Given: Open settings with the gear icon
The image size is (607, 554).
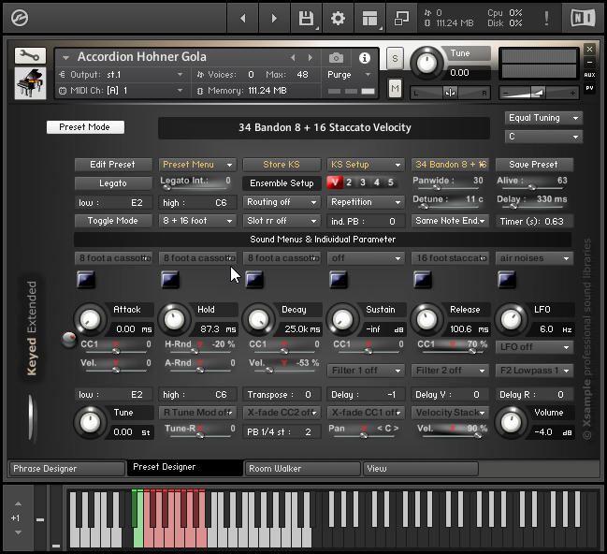Looking at the screenshot, I should 338,18.
